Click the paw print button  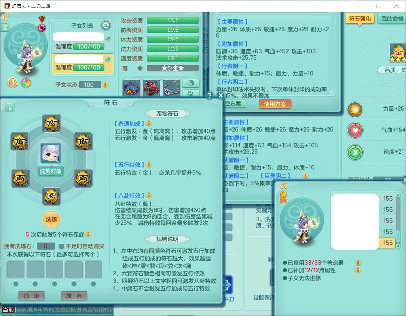coord(190,94)
